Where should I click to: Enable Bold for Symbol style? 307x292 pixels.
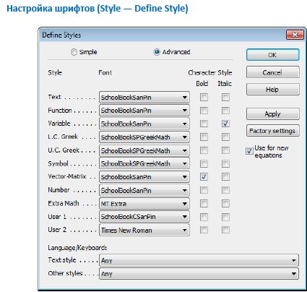coord(204,163)
